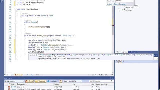
Task: Toggle the 0 Warnings filter
Action: [x=40, y=81]
